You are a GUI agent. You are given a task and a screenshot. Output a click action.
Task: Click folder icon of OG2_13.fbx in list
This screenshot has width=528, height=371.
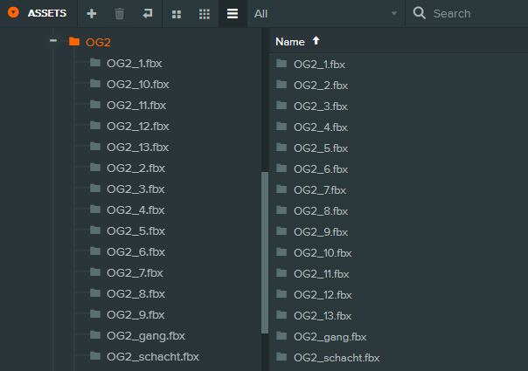[x=281, y=315]
